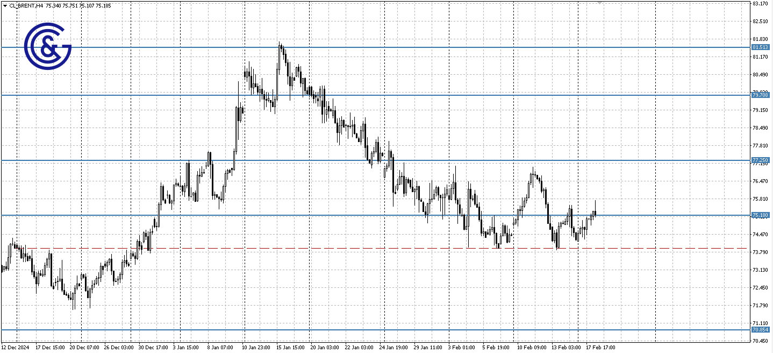
Task: Click the 10 Jan 23:00 axis label
Action: [256, 348]
